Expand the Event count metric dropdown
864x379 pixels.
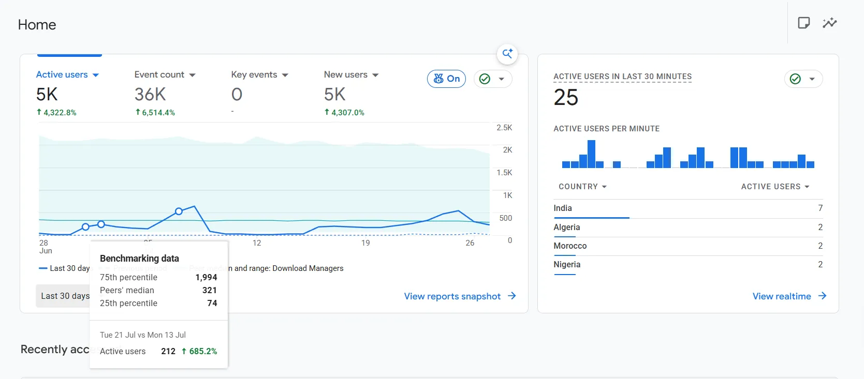[x=165, y=74]
